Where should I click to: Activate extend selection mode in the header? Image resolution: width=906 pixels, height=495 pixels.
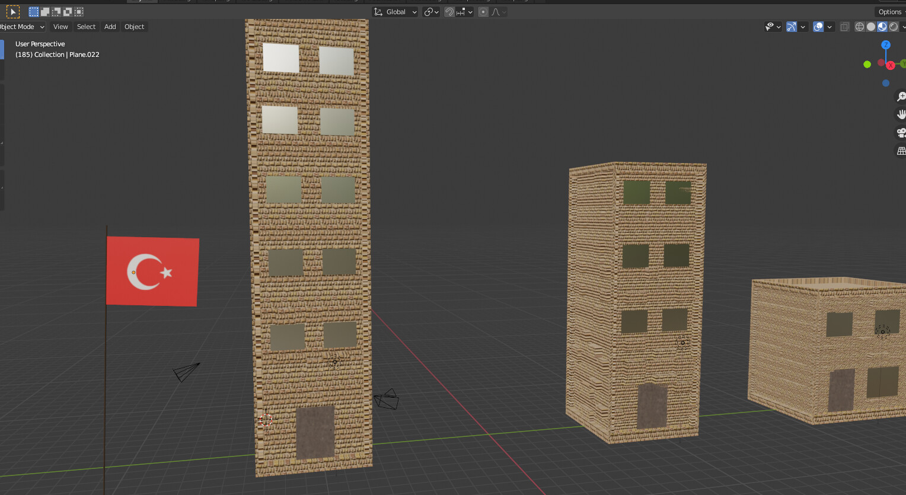[x=45, y=11]
